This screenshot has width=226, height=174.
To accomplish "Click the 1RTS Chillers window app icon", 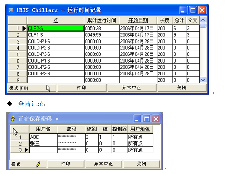I will click(11, 10).
